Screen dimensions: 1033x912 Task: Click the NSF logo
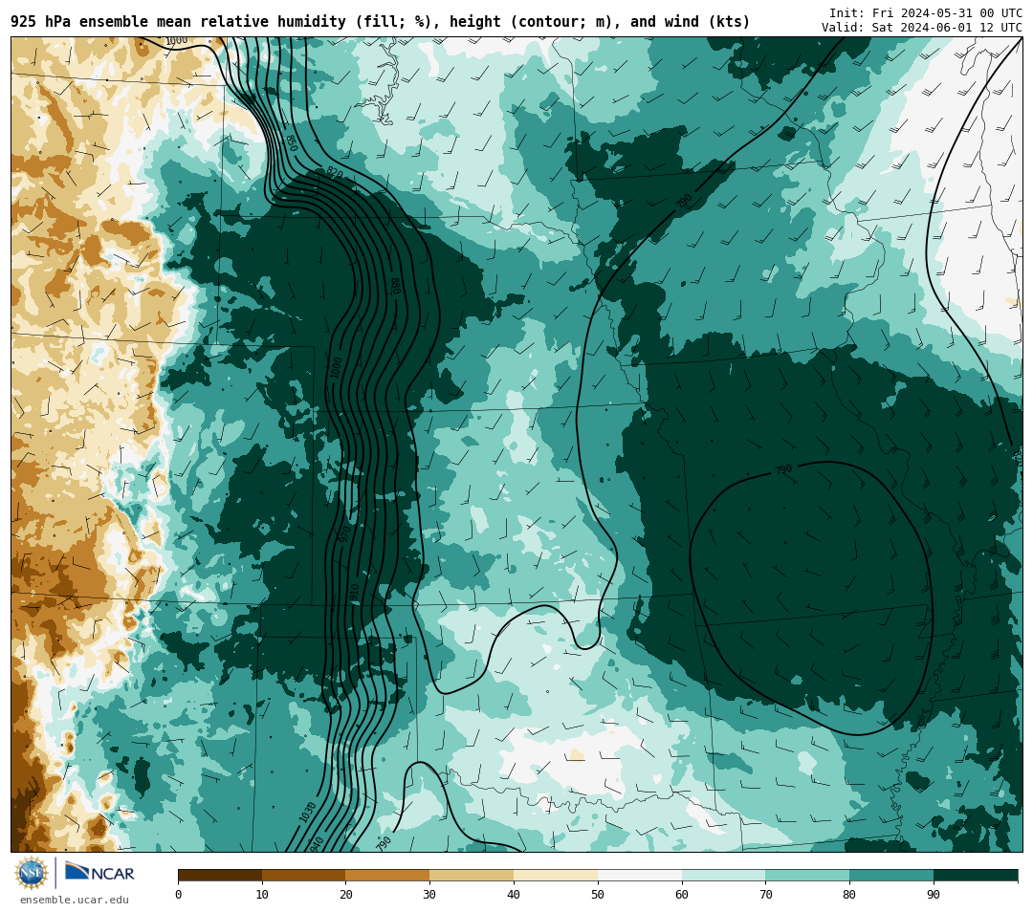click(32, 873)
